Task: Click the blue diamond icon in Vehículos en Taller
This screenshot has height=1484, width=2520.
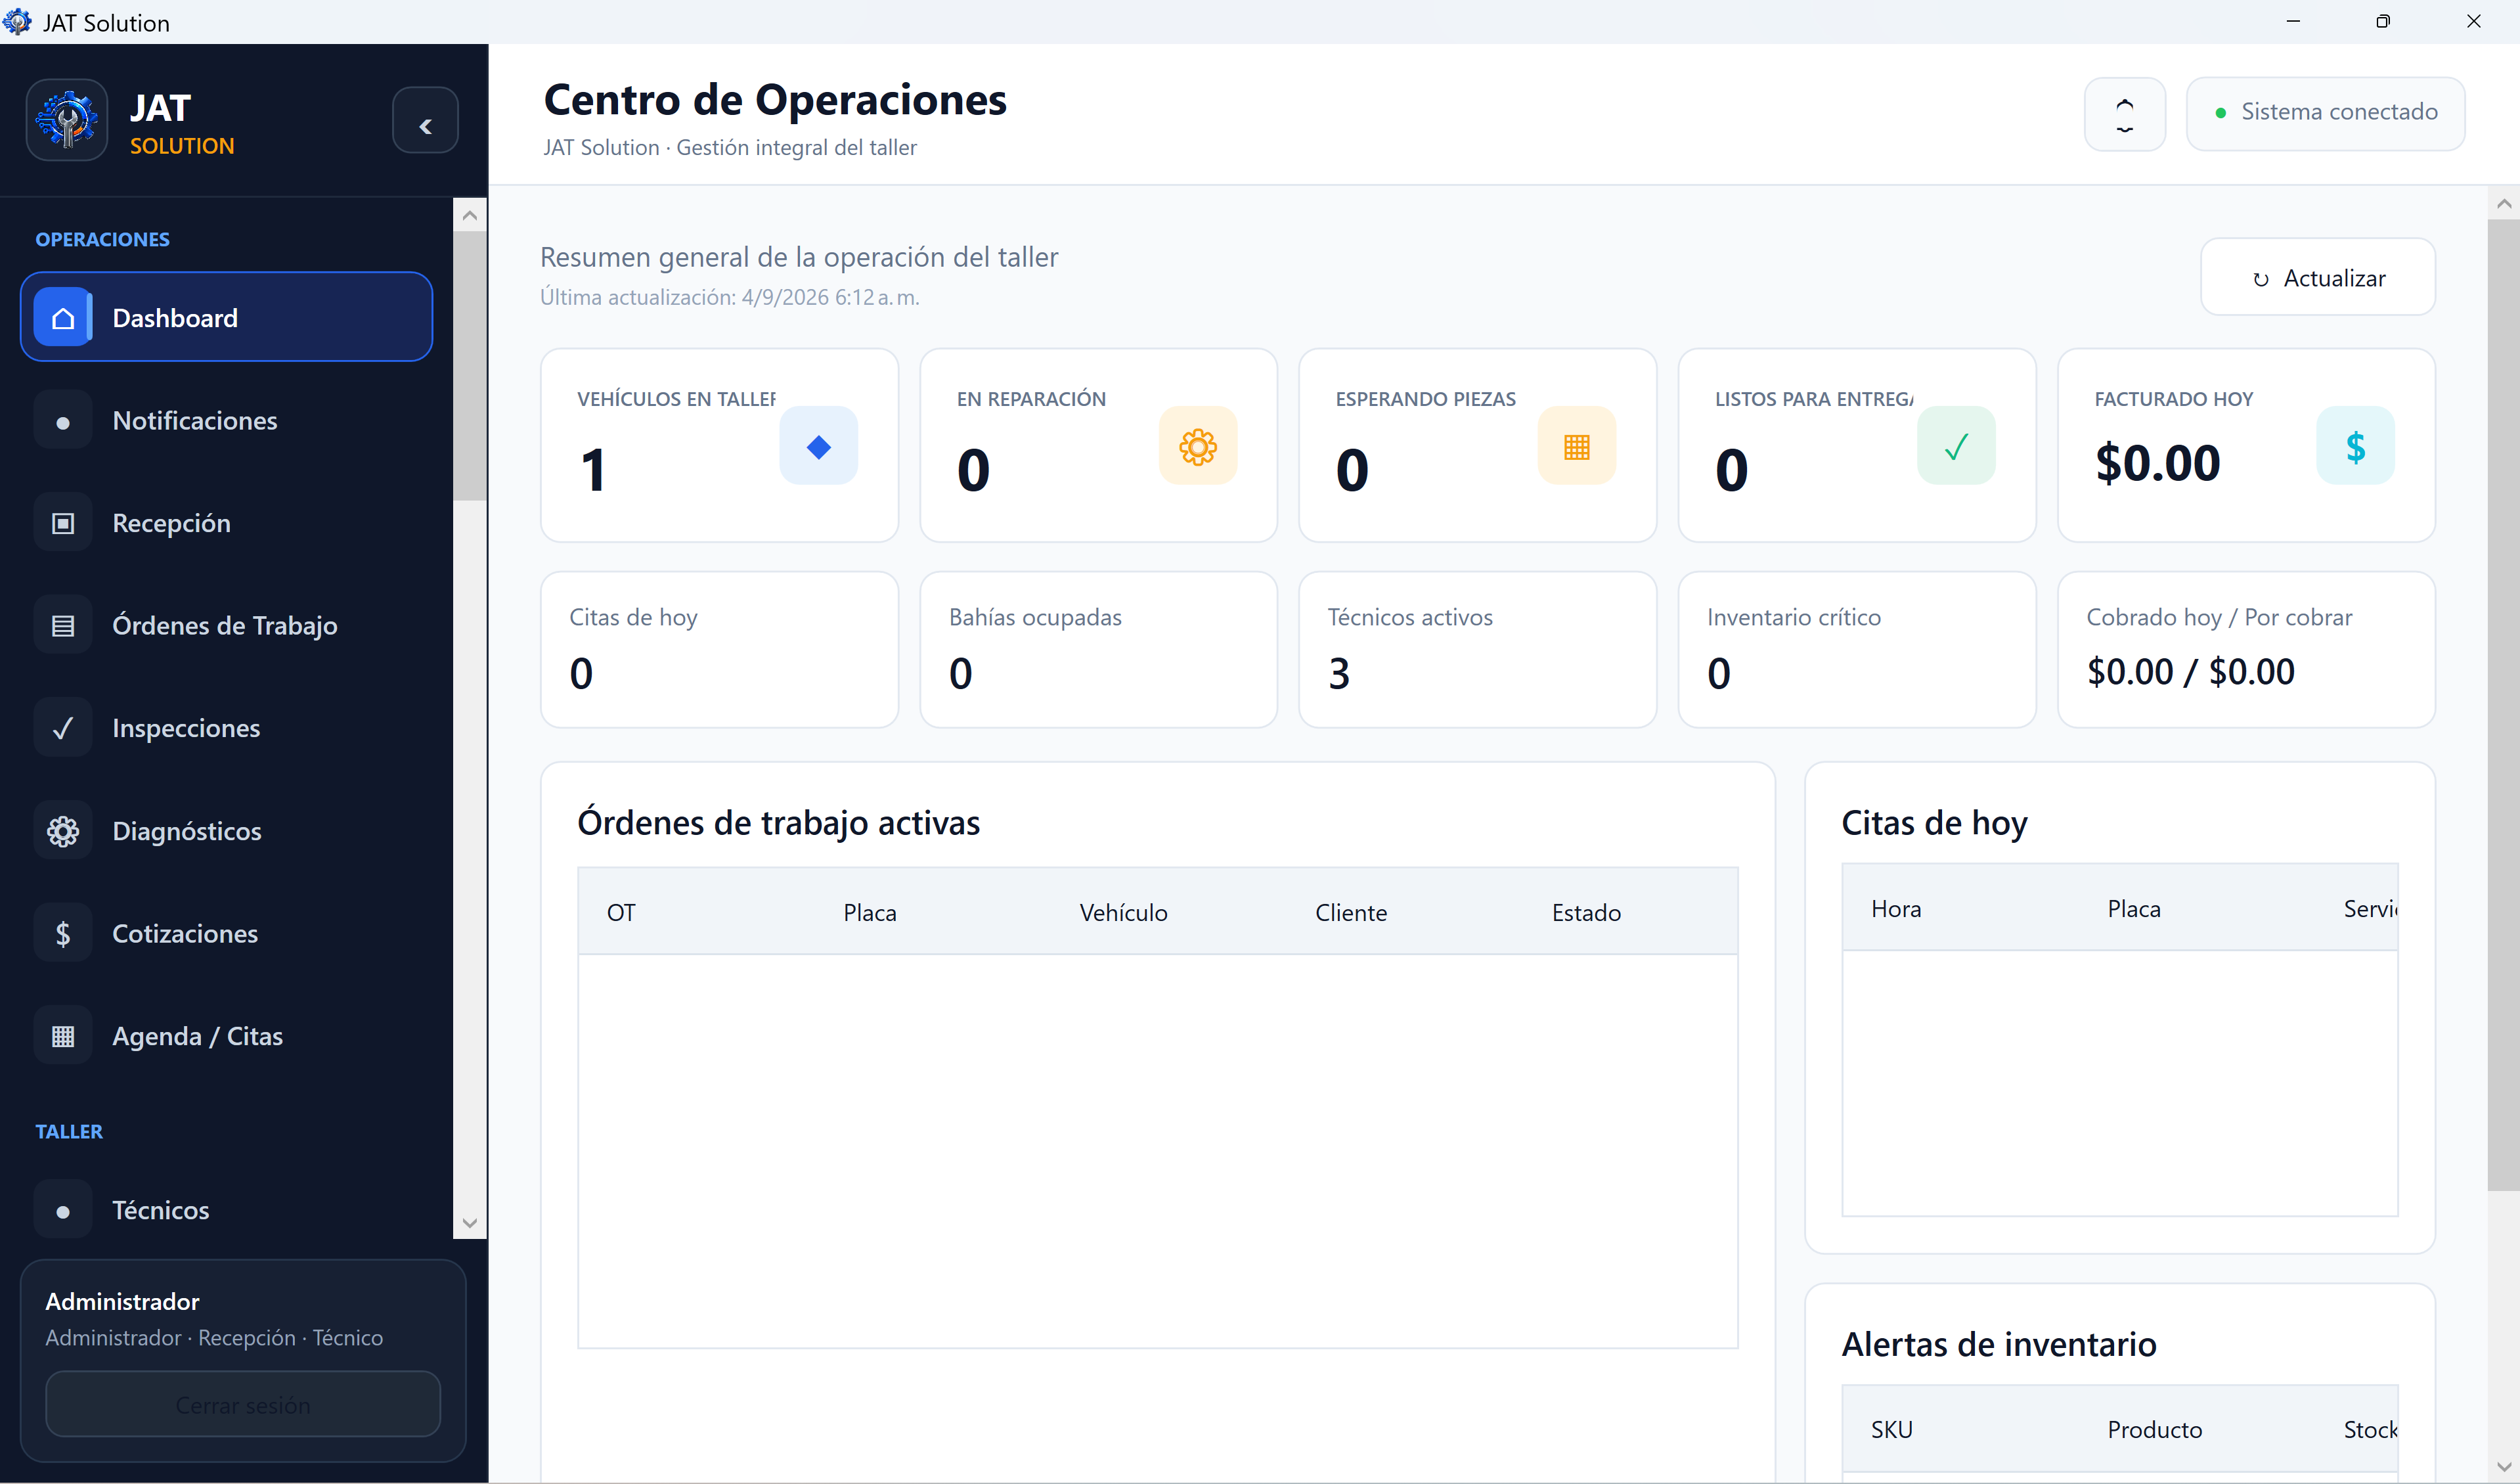Action: pyautogui.click(x=819, y=446)
